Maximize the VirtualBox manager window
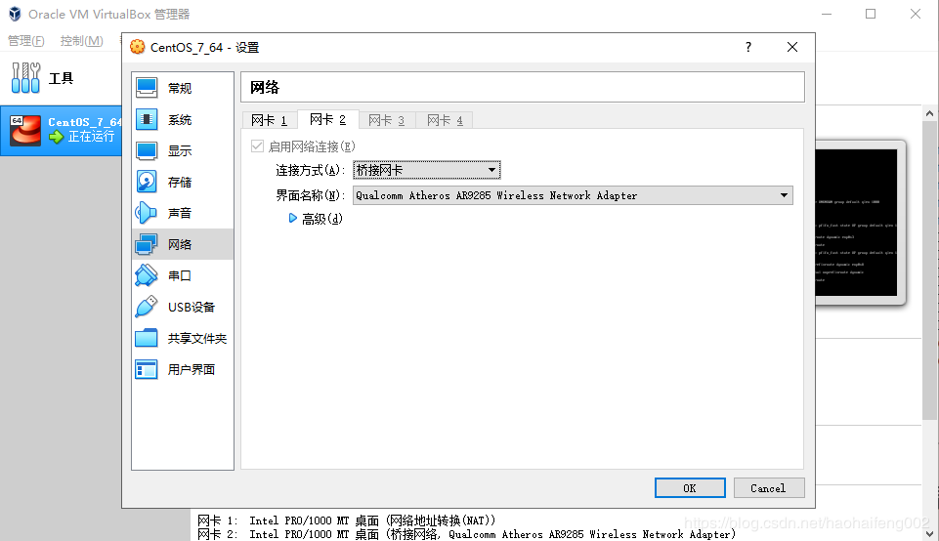 pos(871,14)
